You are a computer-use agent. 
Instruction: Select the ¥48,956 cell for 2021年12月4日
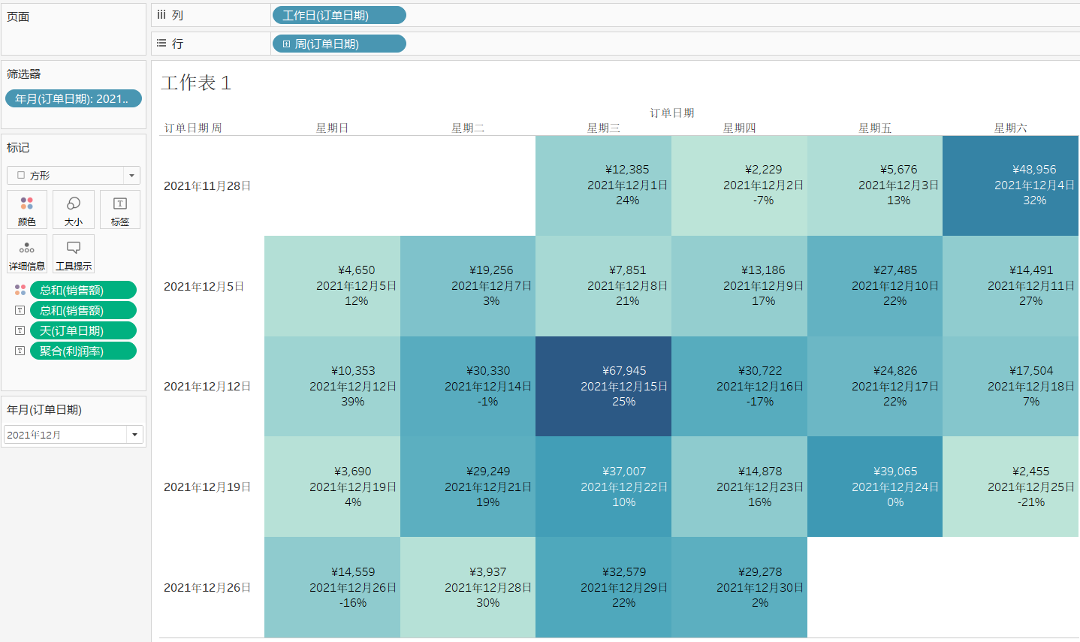[1011, 185]
